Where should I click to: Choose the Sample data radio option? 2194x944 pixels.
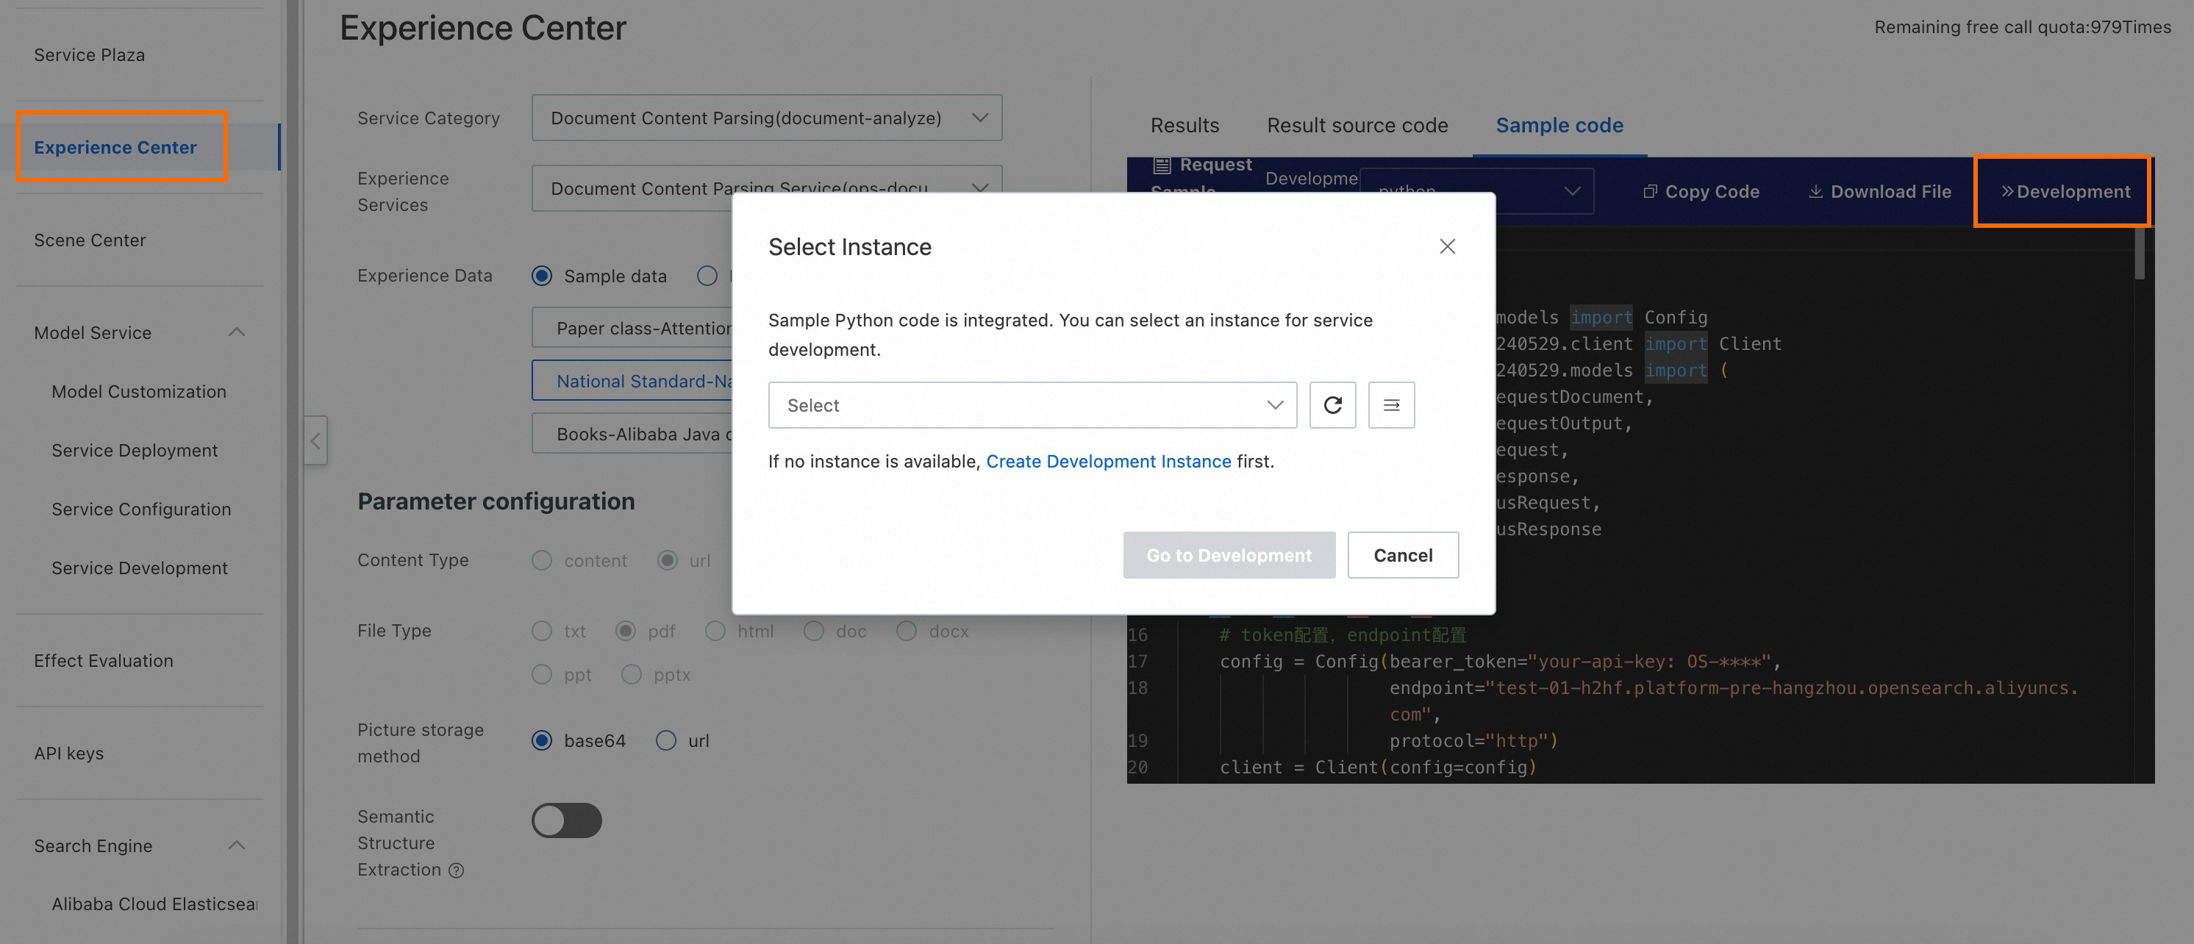click(542, 276)
